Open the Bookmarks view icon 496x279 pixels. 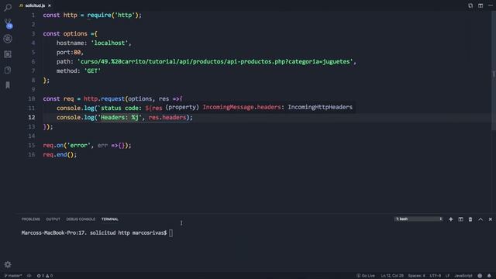tap(8, 85)
